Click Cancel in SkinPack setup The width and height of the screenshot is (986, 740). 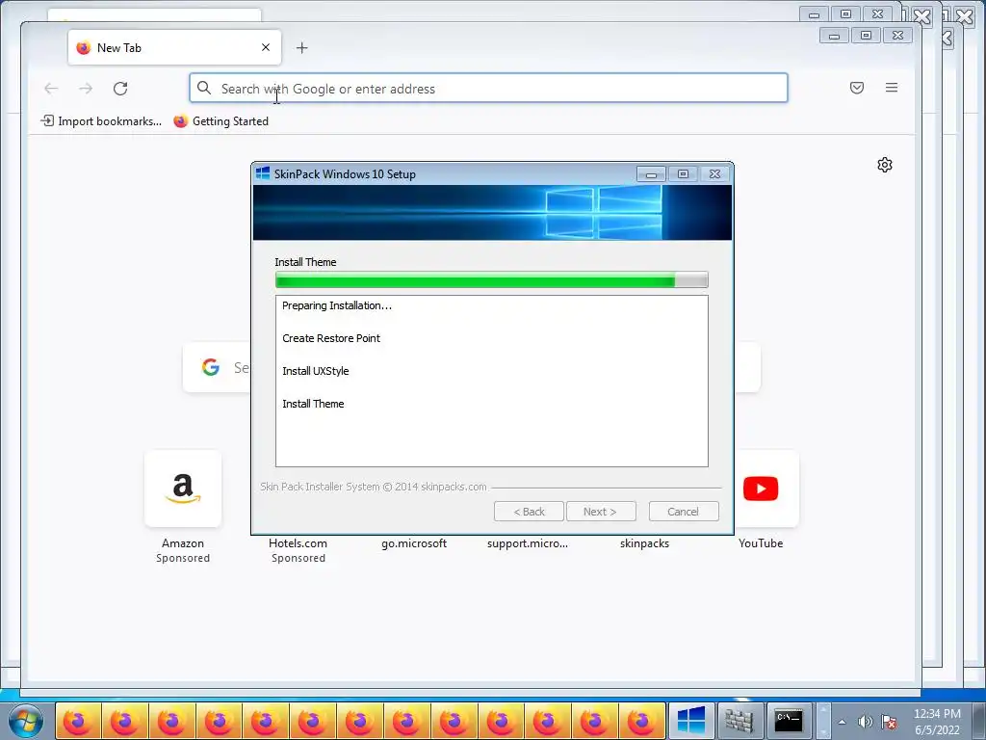(x=684, y=512)
